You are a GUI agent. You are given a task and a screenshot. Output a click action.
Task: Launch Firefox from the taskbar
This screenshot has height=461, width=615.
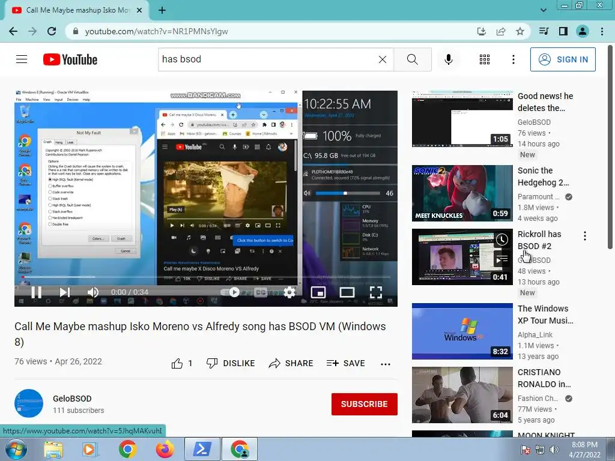pos(165,449)
